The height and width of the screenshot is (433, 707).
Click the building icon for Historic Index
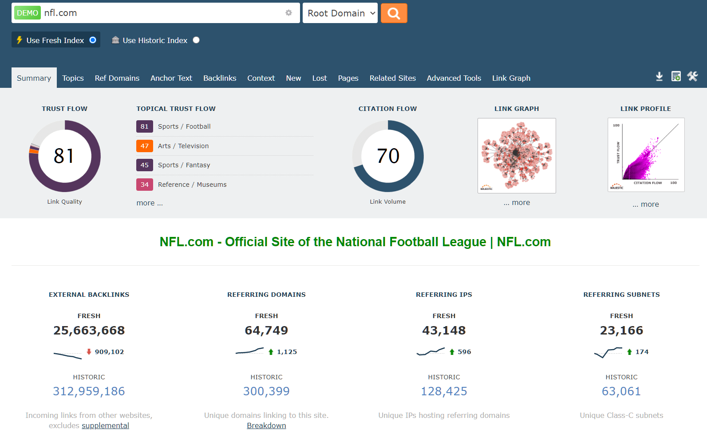(x=115, y=40)
